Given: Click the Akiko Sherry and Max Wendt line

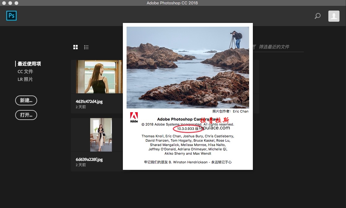Looking at the screenshot, I should [x=188, y=153].
